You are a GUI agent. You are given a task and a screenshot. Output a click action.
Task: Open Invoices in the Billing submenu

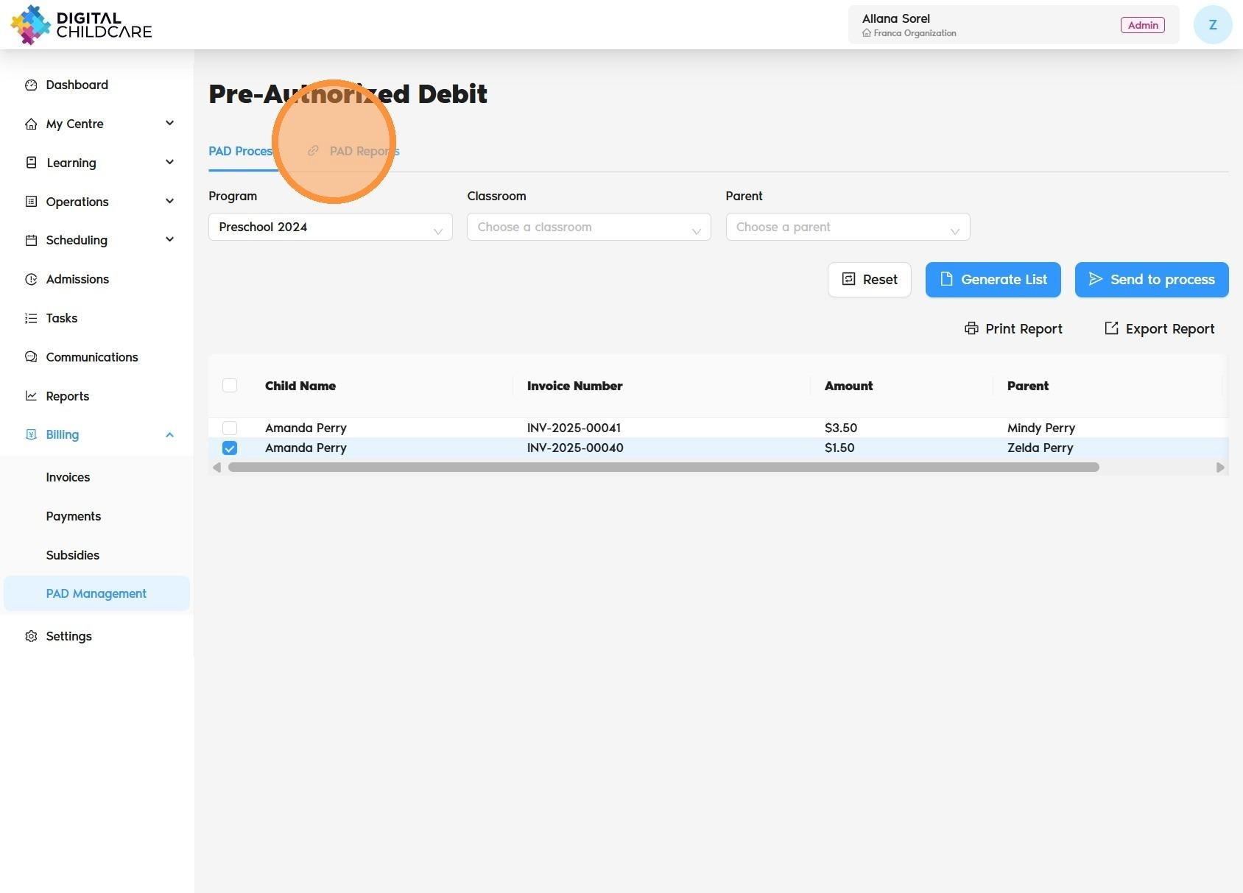coord(68,477)
